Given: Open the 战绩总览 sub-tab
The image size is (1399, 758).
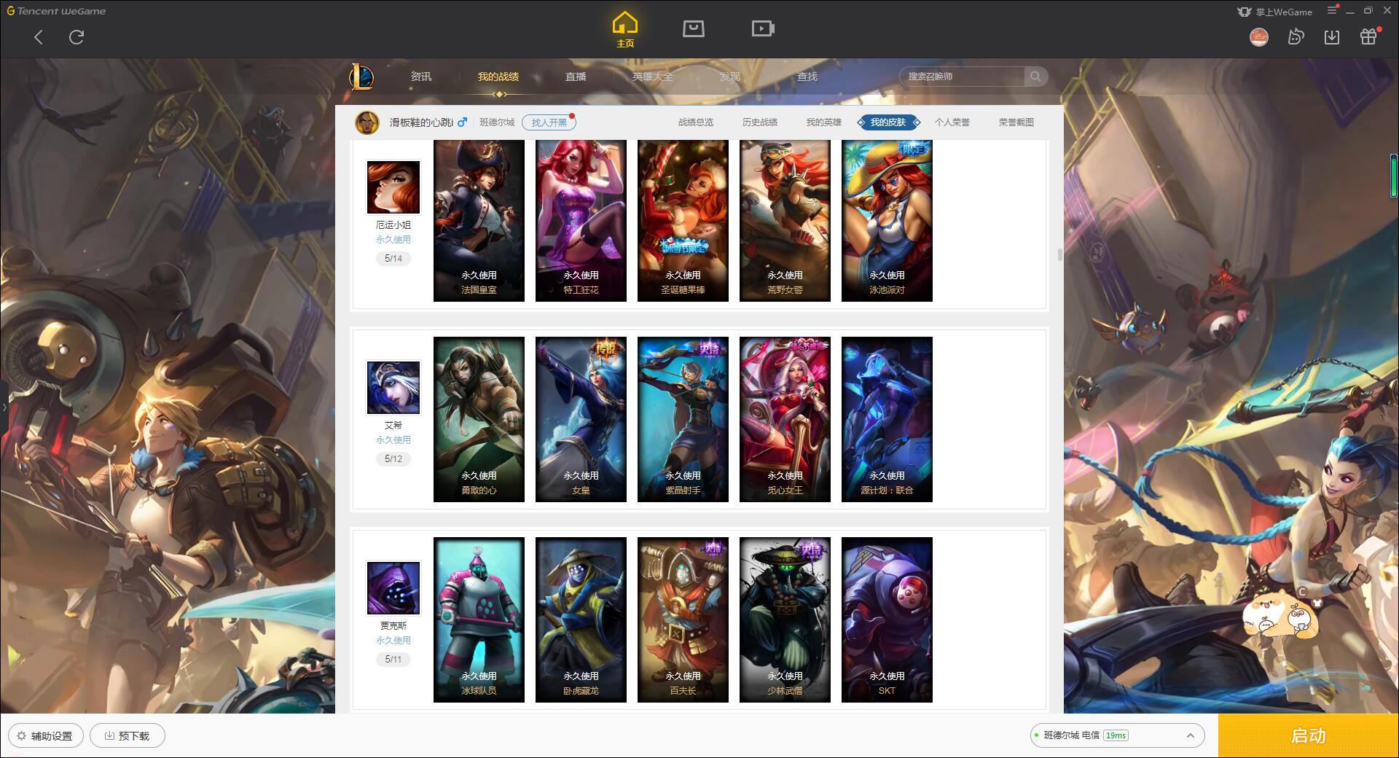Looking at the screenshot, I should (x=696, y=122).
